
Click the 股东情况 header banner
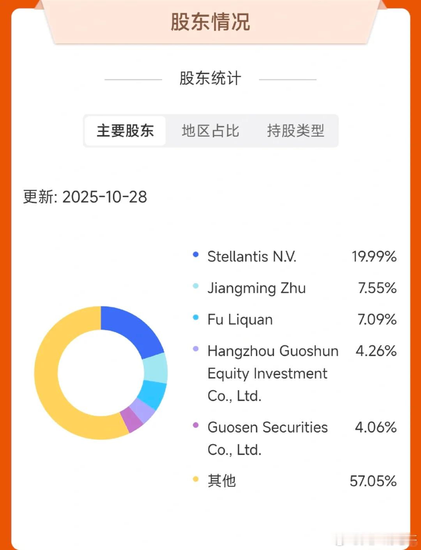(x=210, y=22)
